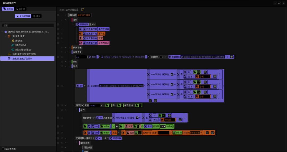The height and width of the screenshot is (152, 287).
Task: Click the loop variable index input field
Action: tap(95, 105)
